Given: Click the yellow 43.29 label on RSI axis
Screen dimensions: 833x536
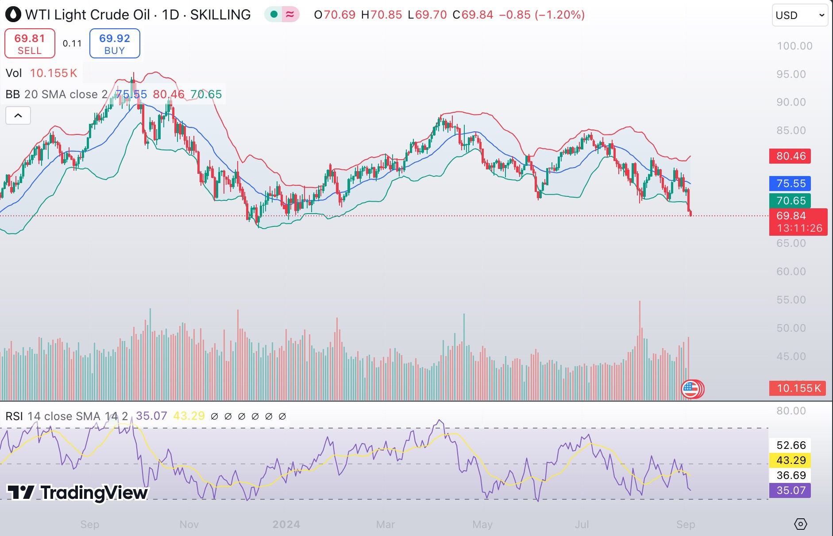Looking at the screenshot, I should pyautogui.click(x=791, y=460).
